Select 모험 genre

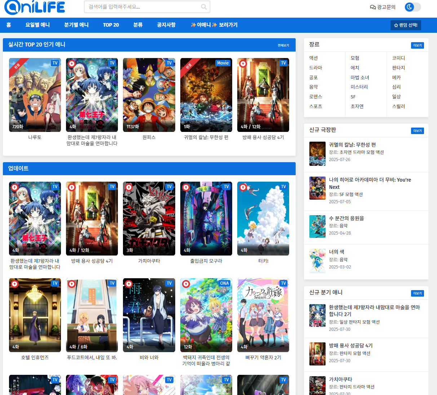[x=355, y=58]
